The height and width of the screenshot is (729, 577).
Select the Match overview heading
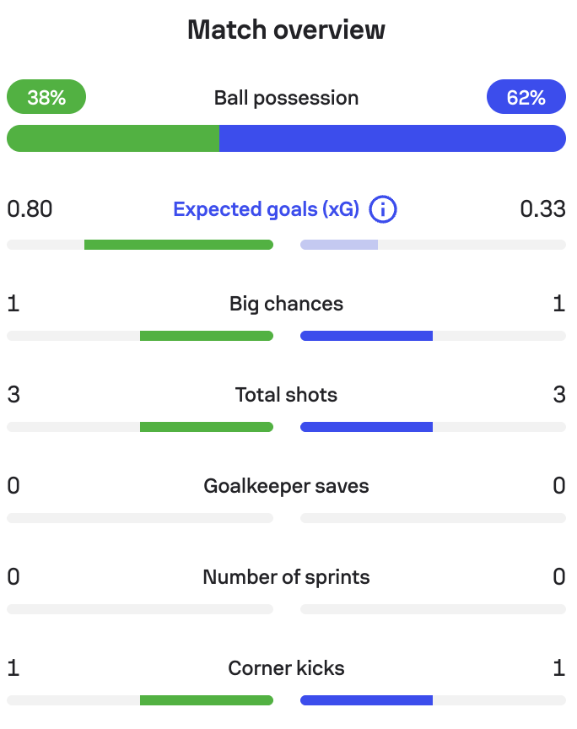pos(287,30)
